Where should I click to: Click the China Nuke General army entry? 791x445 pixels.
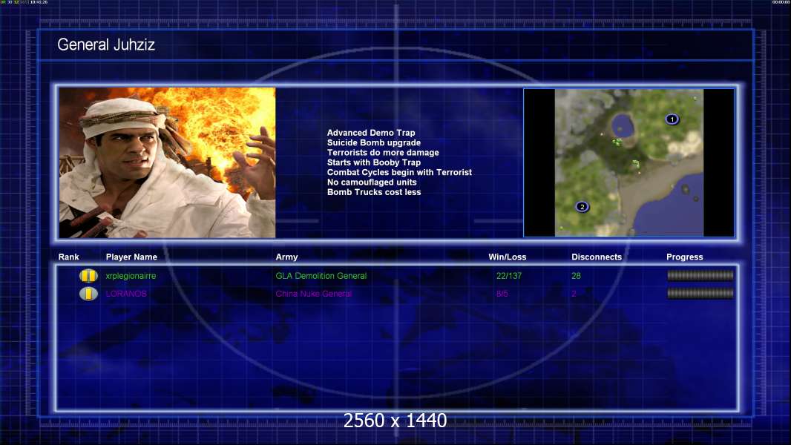(x=313, y=294)
